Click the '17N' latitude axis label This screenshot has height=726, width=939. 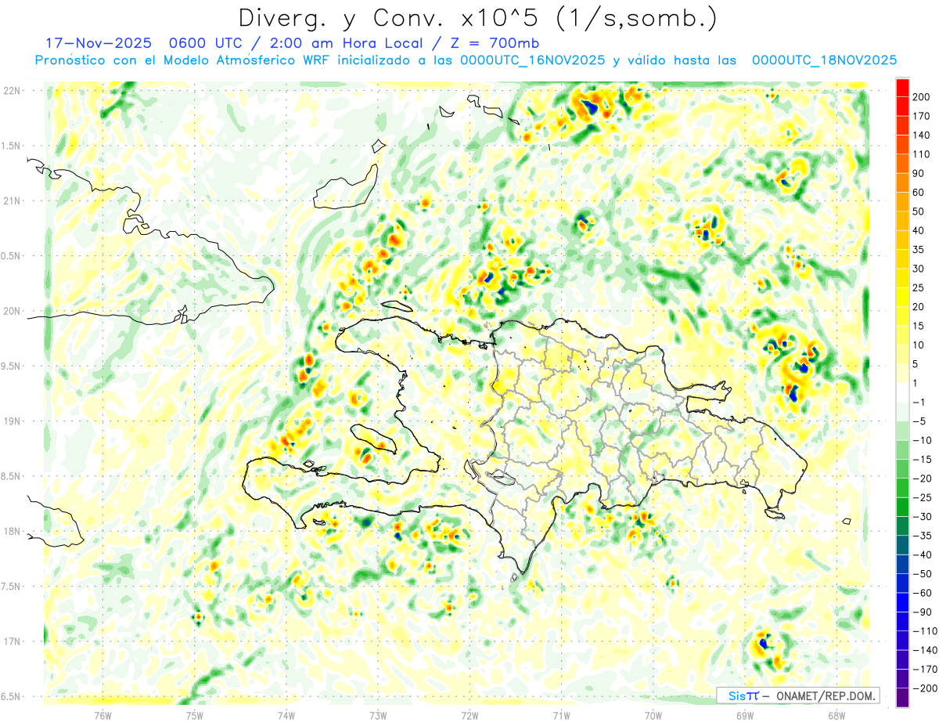[x=11, y=642]
